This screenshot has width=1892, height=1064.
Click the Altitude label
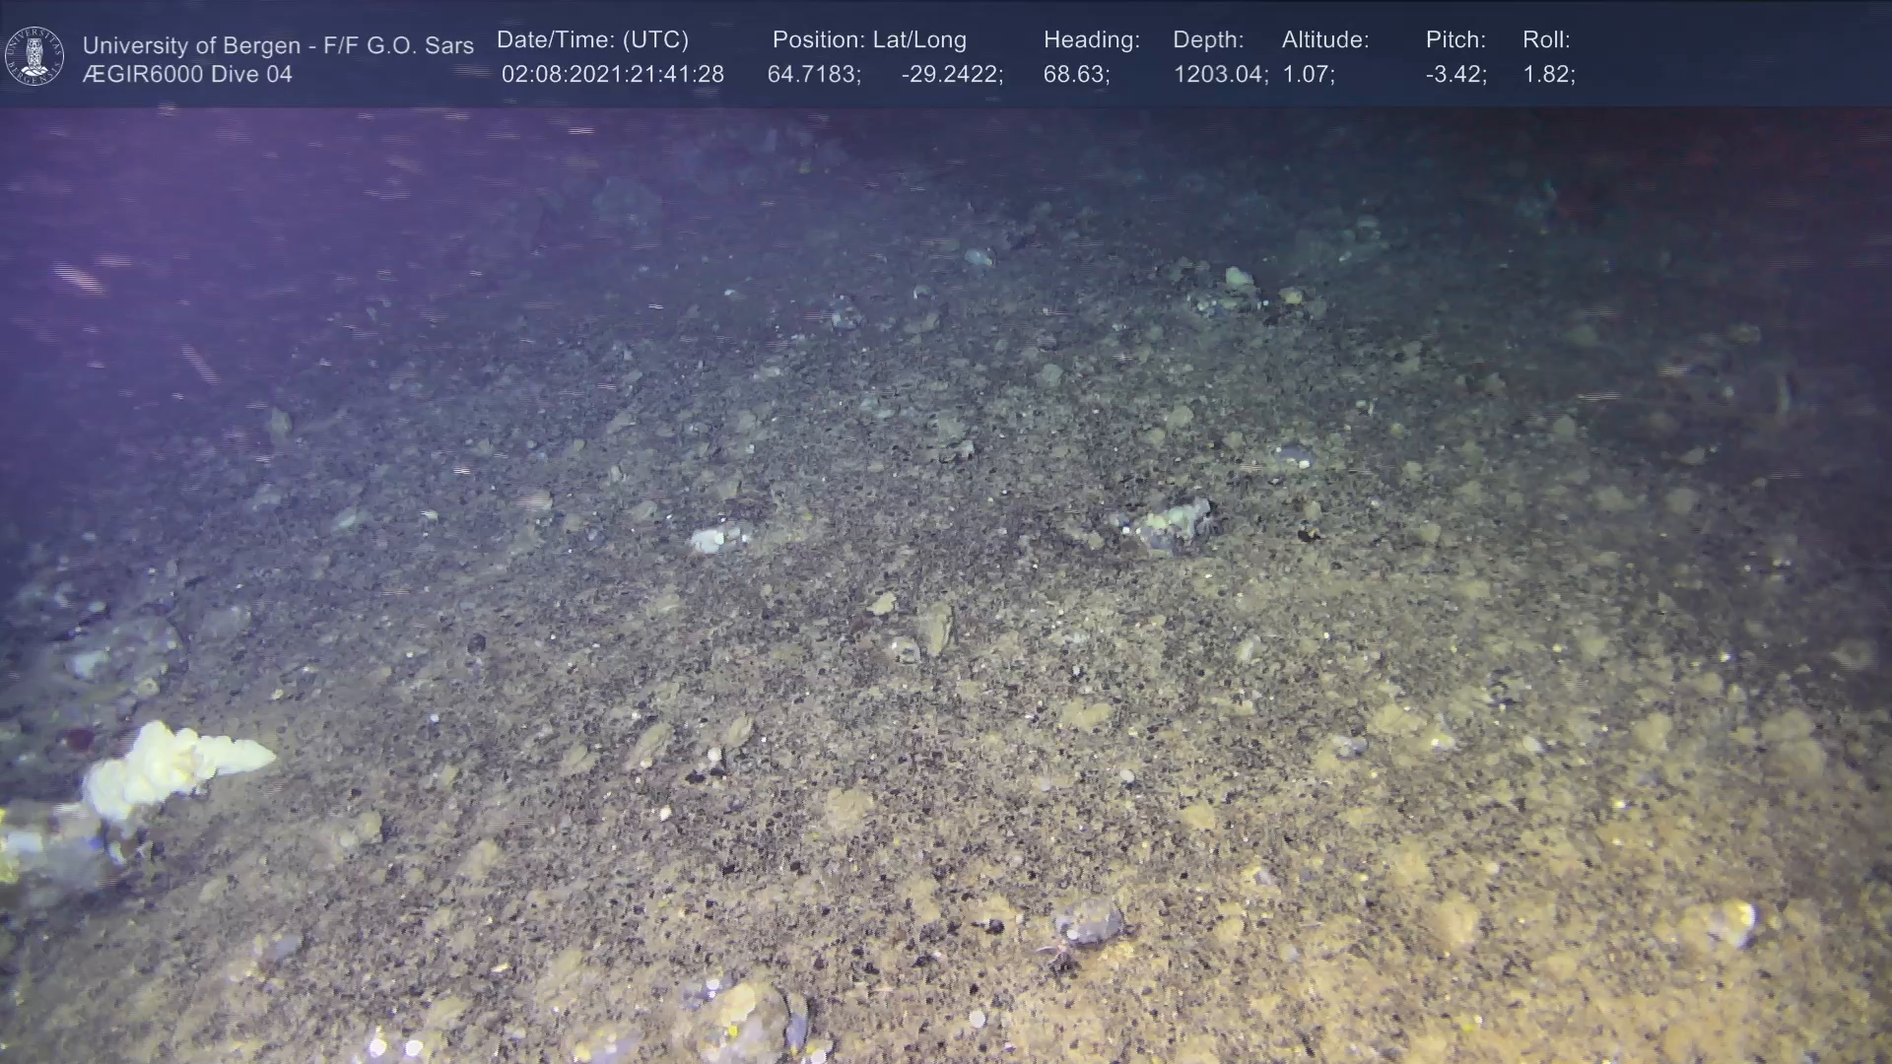coord(1325,40)
